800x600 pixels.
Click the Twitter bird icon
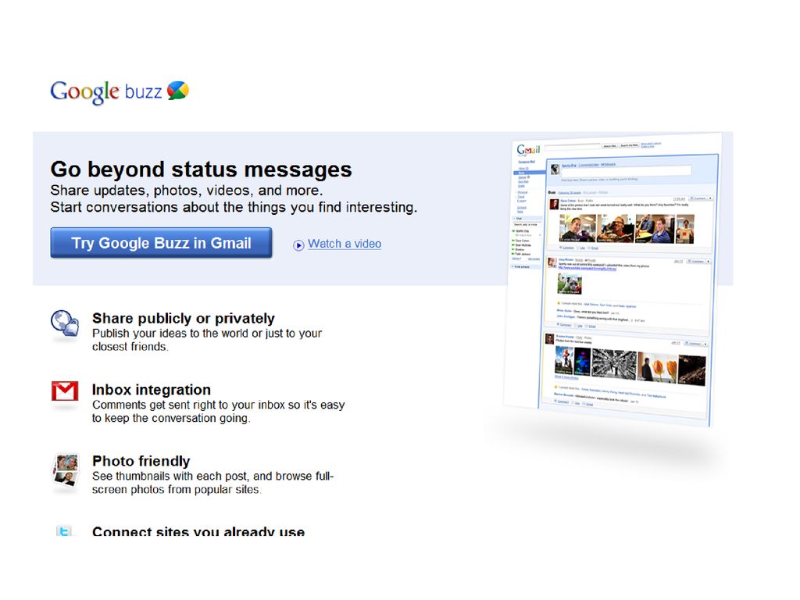(x=64, y=530)
